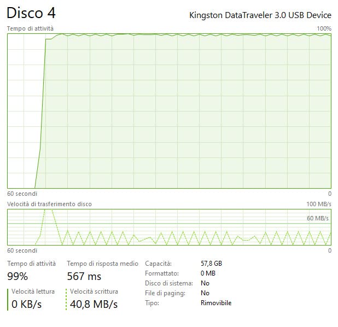
Task: Click the Tipo value Rimovibile
Action: 216,303
